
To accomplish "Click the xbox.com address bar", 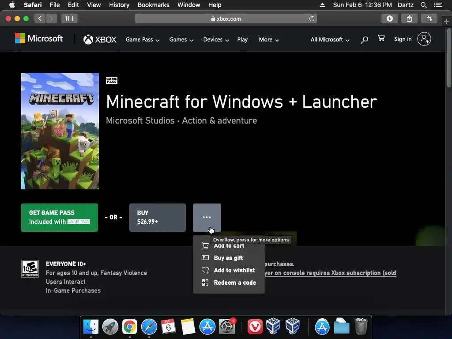I will (x=226, y=19).
